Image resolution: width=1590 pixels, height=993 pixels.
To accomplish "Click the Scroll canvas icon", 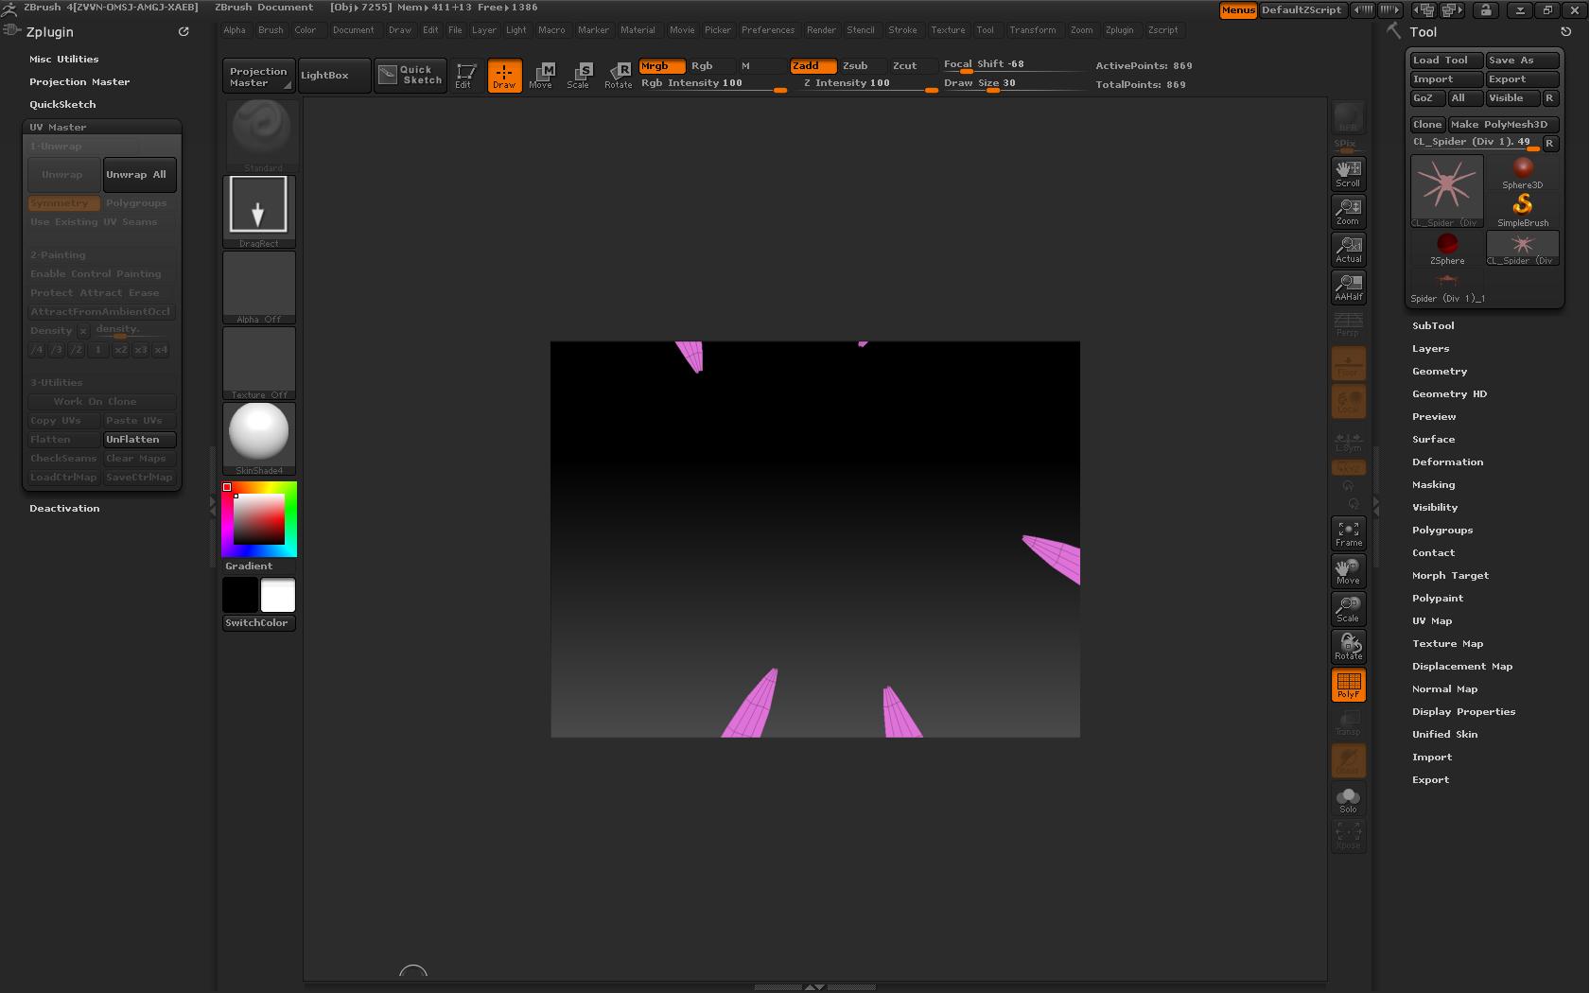I will (1349, 173).
